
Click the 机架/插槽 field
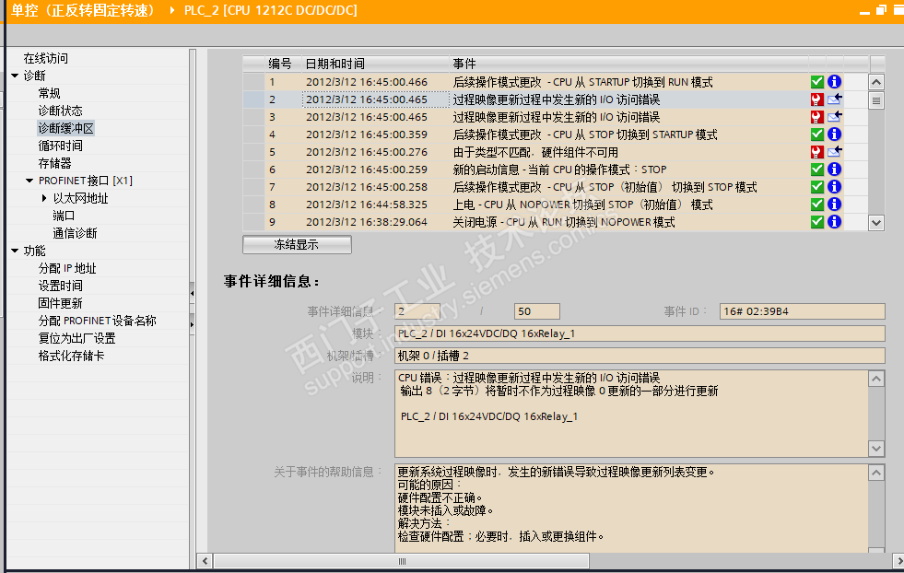[x=640, y=356]
